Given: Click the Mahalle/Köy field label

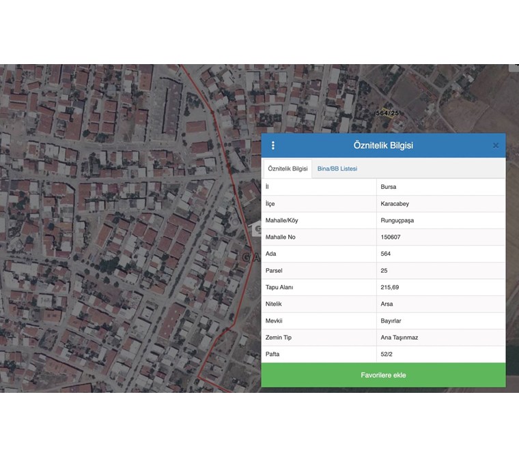Looking at the screenshot, I should [281, 220].
